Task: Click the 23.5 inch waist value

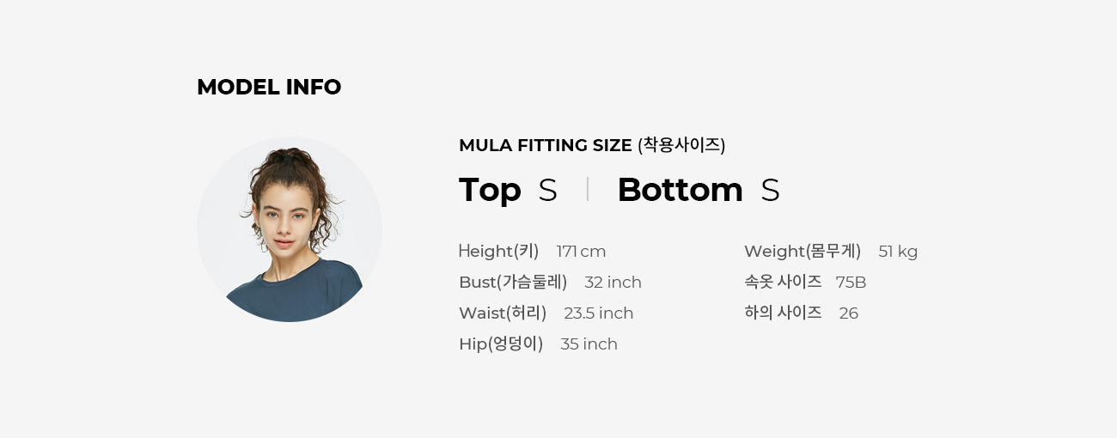Action: [599, 313]
